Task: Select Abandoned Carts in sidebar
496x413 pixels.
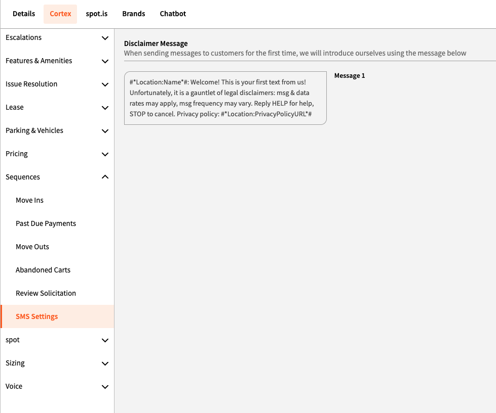Action: click(x=43, y=270)
